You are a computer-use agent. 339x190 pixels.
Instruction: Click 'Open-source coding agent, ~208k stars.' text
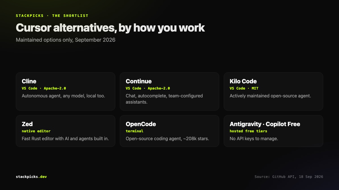[x=167, y=139]
